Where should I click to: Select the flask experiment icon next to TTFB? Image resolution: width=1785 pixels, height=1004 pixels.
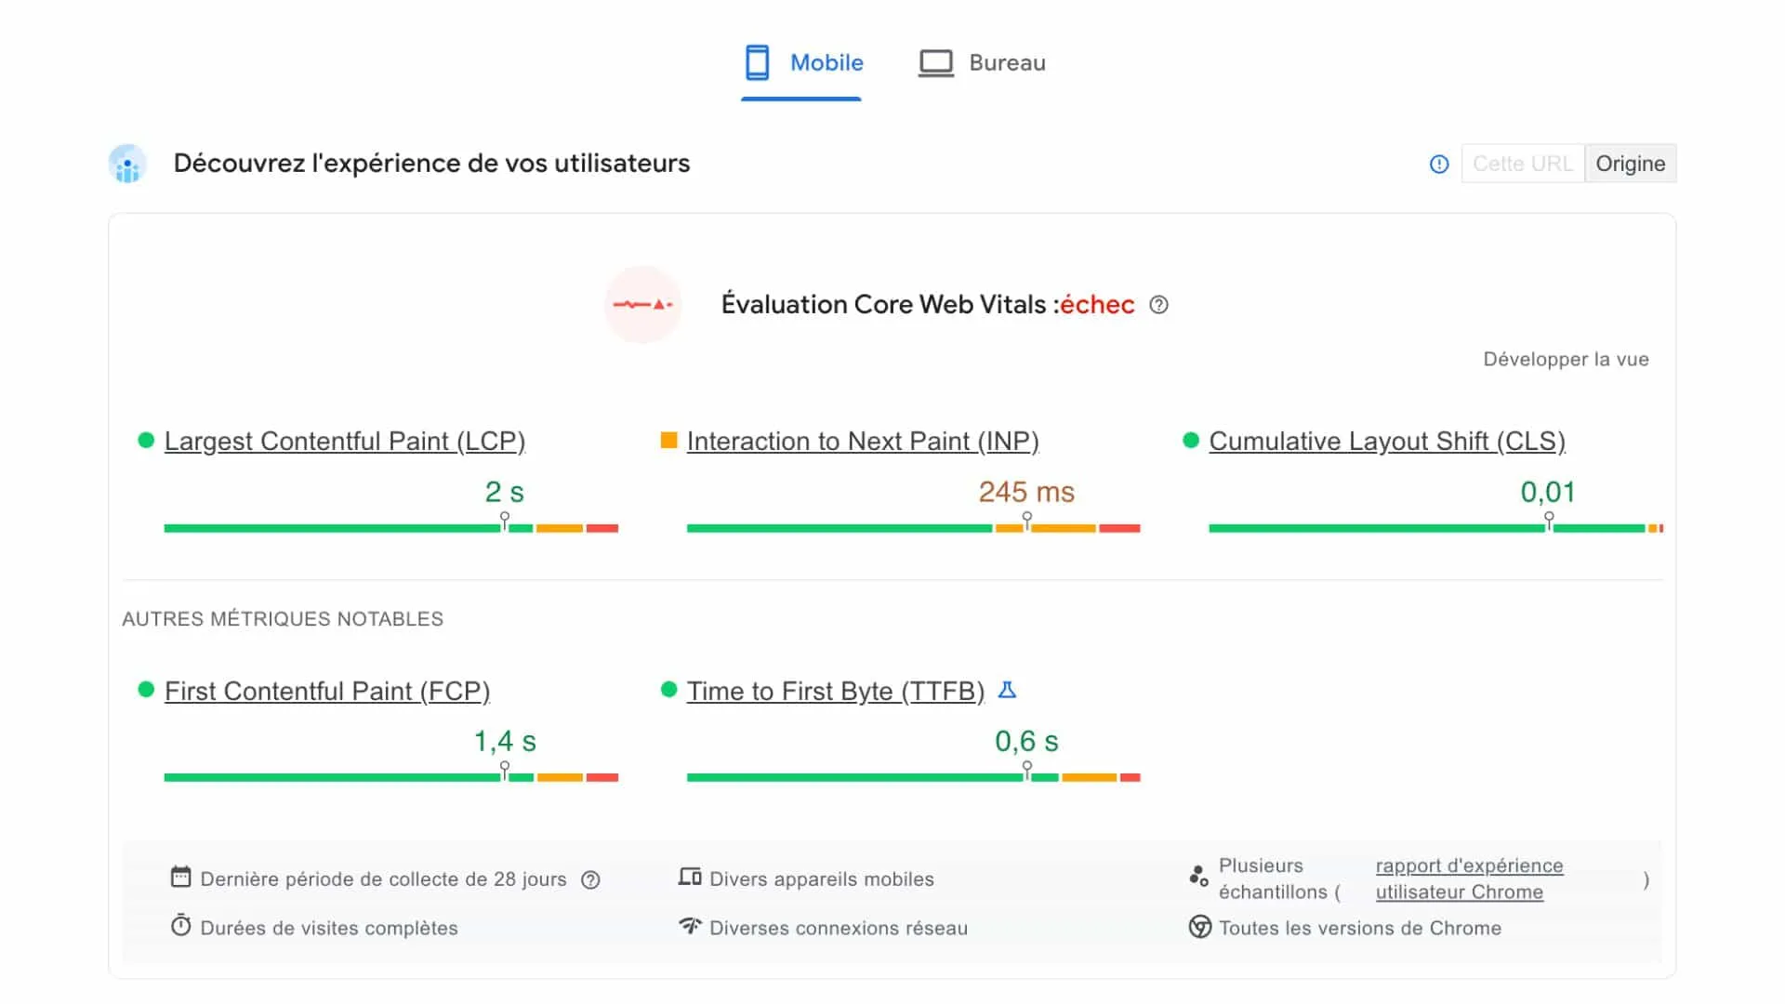tap(1008, 691)
